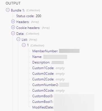This screenshot has width=102, height=111.
Task: Click the OUTPUT section heading
Action: pos(13,3)
